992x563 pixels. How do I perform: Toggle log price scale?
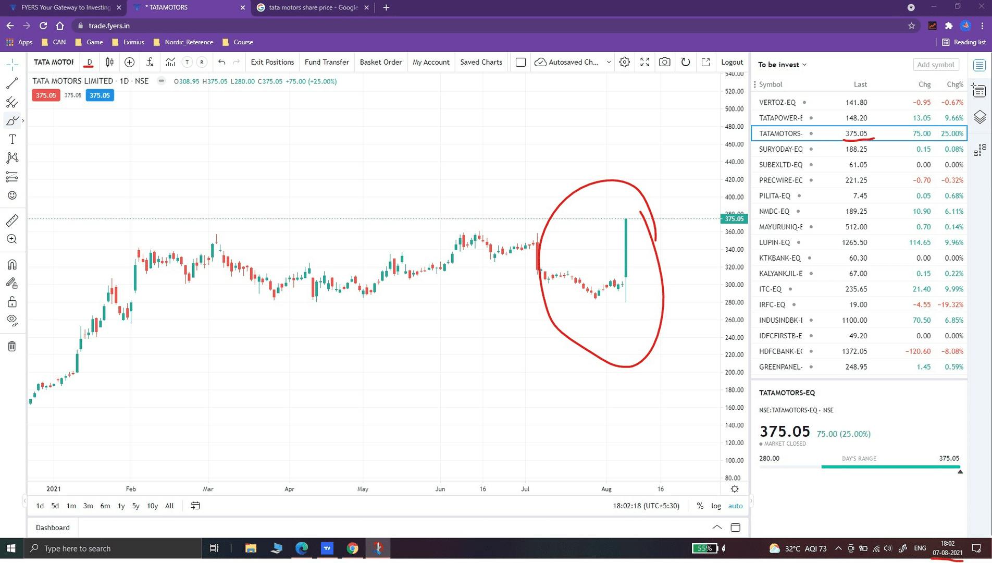tap(716, 506)
